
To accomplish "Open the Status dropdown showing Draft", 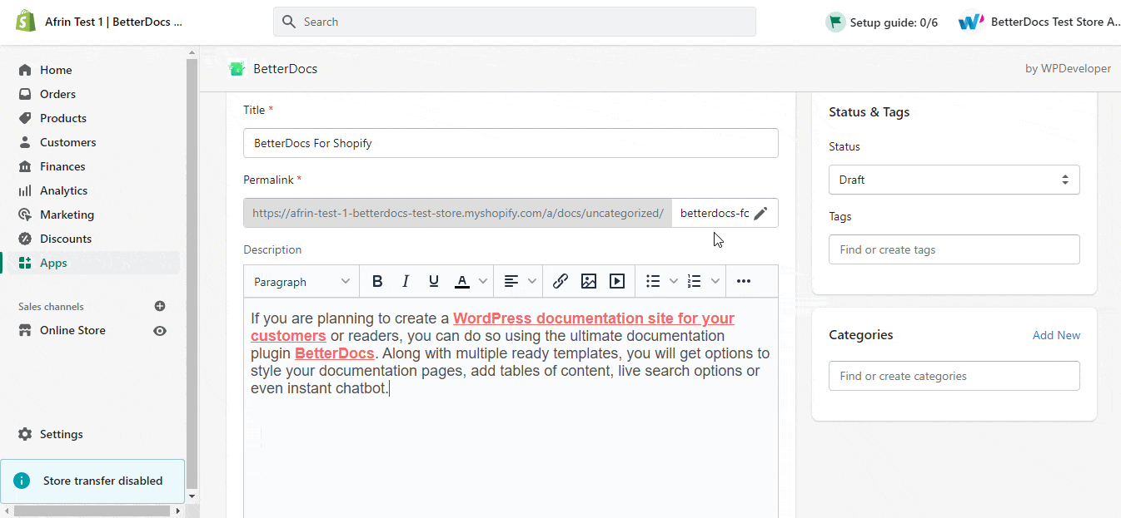I will (x=953, y=180).
